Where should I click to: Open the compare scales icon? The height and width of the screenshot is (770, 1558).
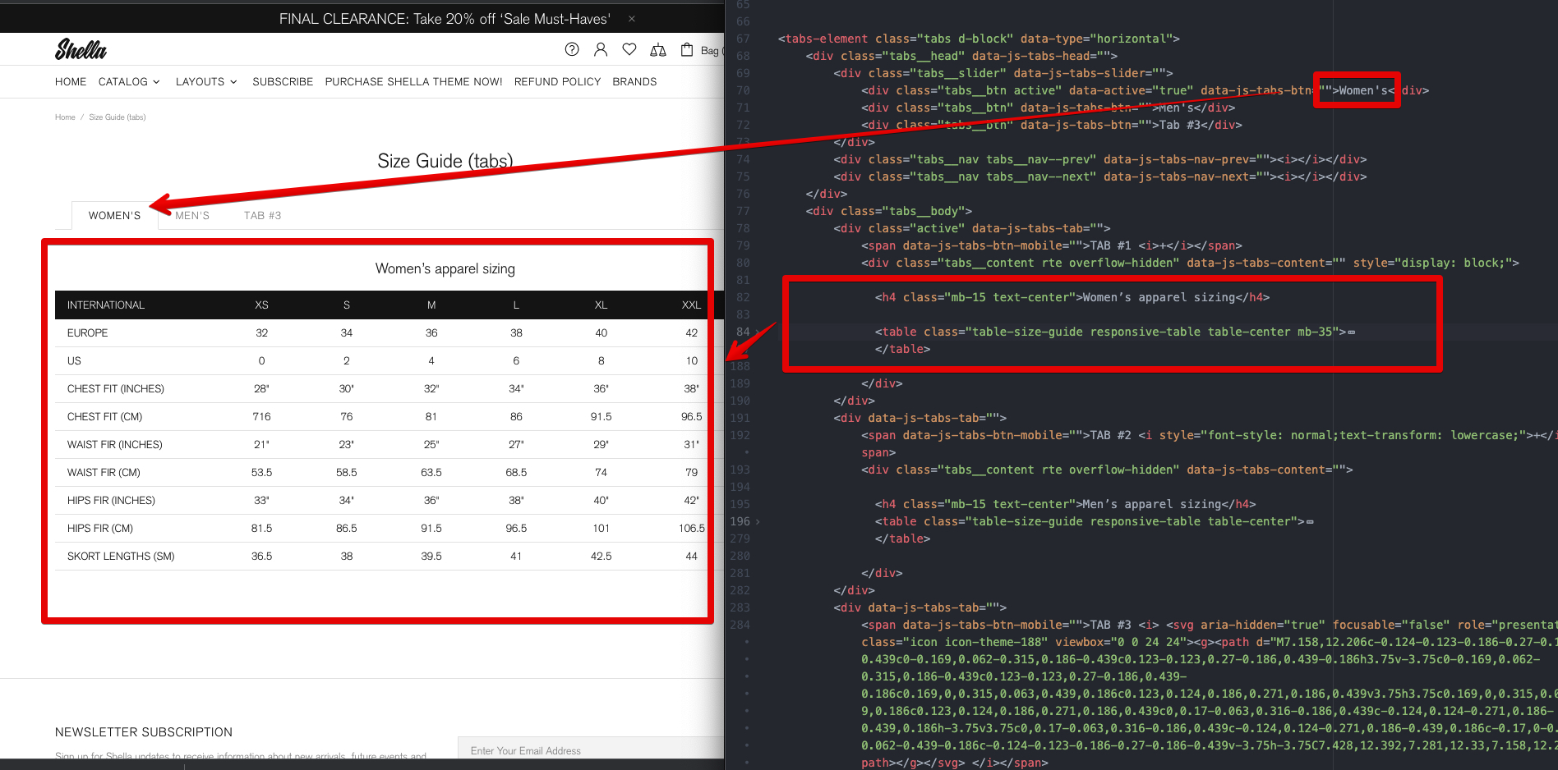[x=658, y=50]
